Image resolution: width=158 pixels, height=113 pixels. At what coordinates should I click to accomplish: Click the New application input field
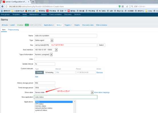click(66, 97)
